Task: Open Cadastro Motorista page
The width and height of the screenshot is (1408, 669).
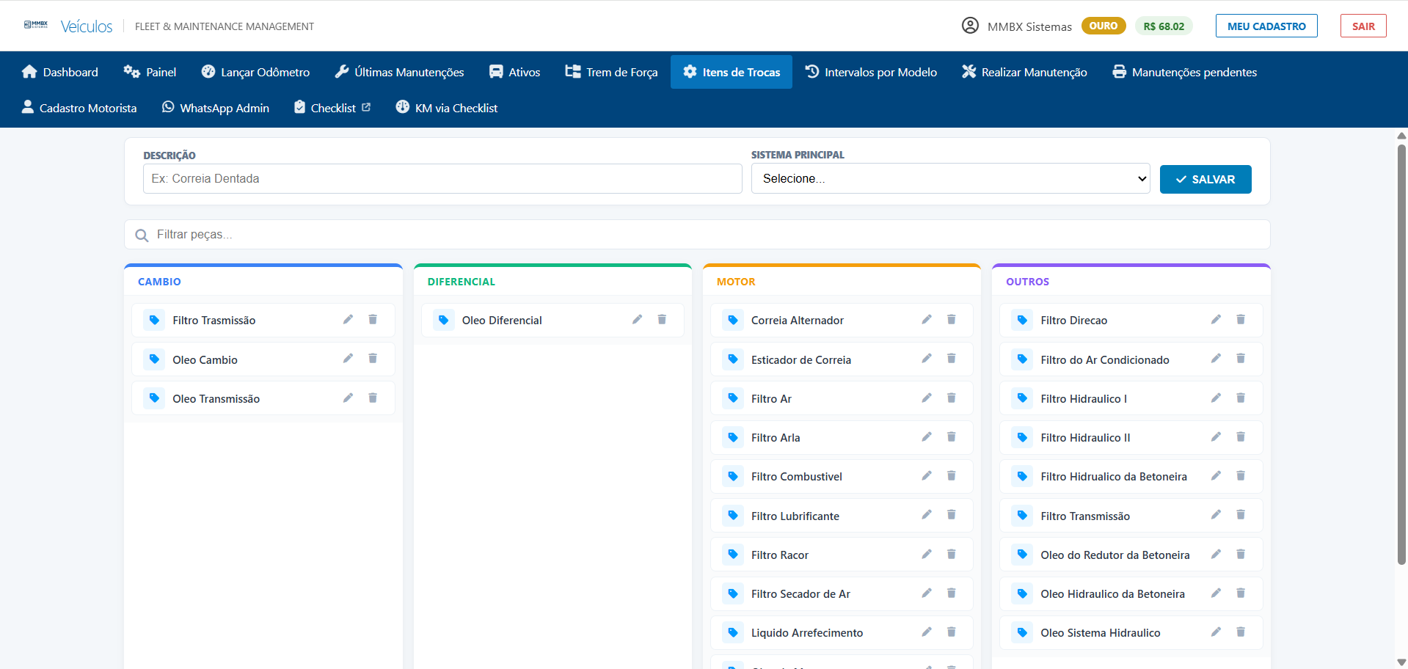Action: click(x=79, y=108)
